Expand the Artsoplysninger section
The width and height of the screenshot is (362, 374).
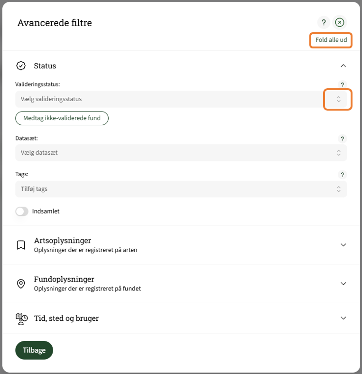(343, 245)
